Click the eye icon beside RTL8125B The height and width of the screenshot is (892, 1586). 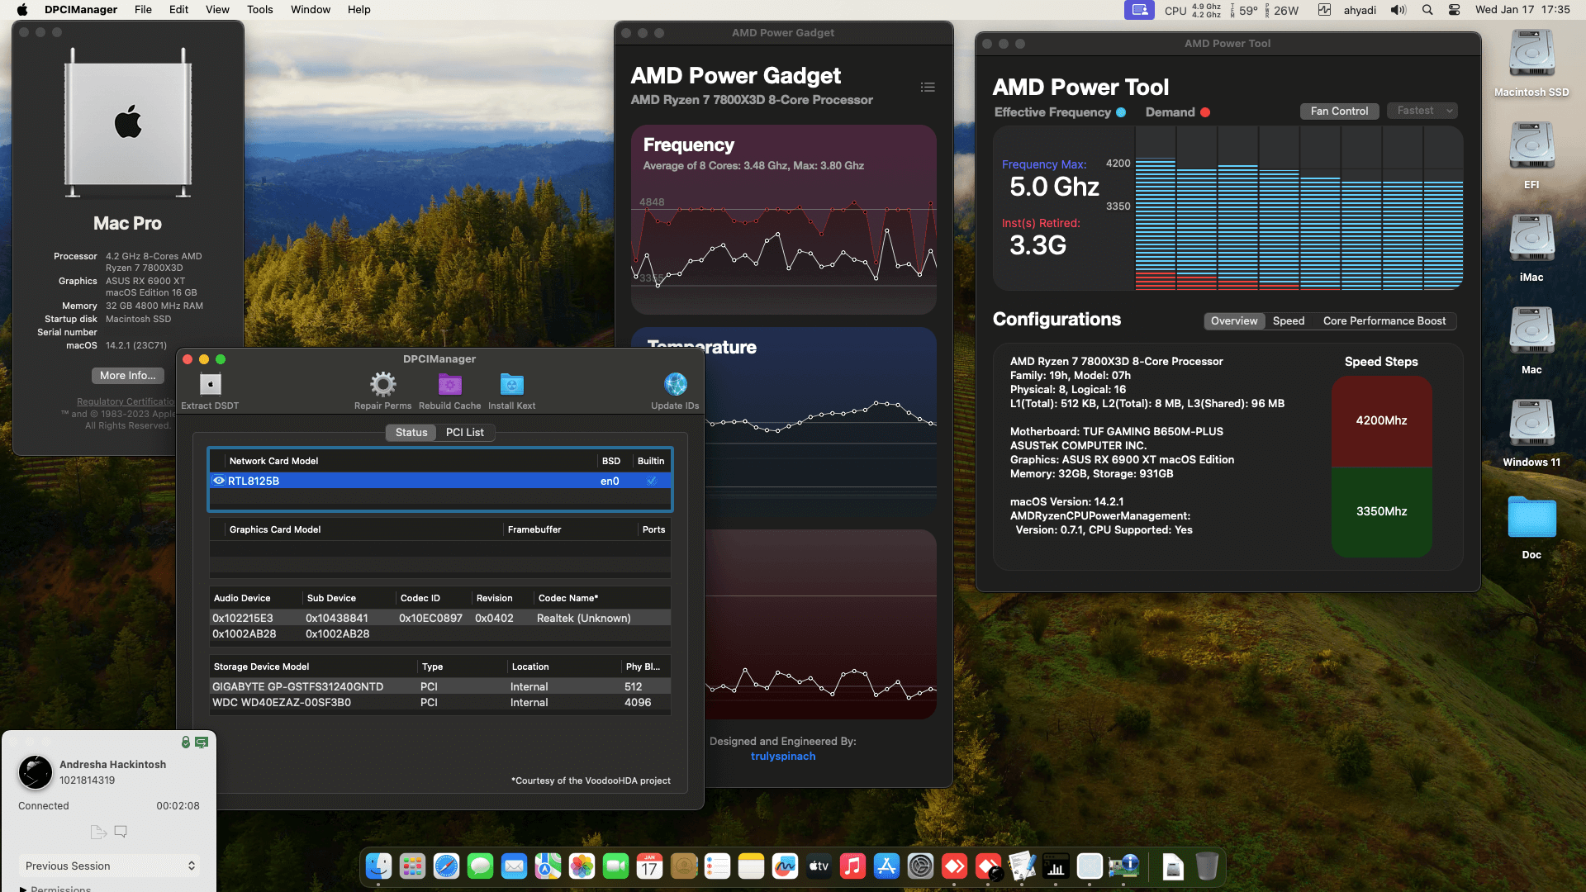(219, 481)
